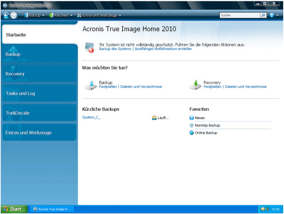Click the Recovery drive icon
This screenshot has height=214, width=284.
point(196,85)
